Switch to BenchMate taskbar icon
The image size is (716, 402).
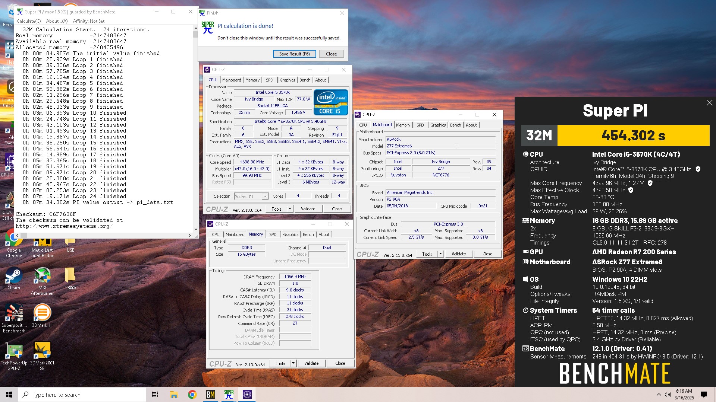[211, 395]
